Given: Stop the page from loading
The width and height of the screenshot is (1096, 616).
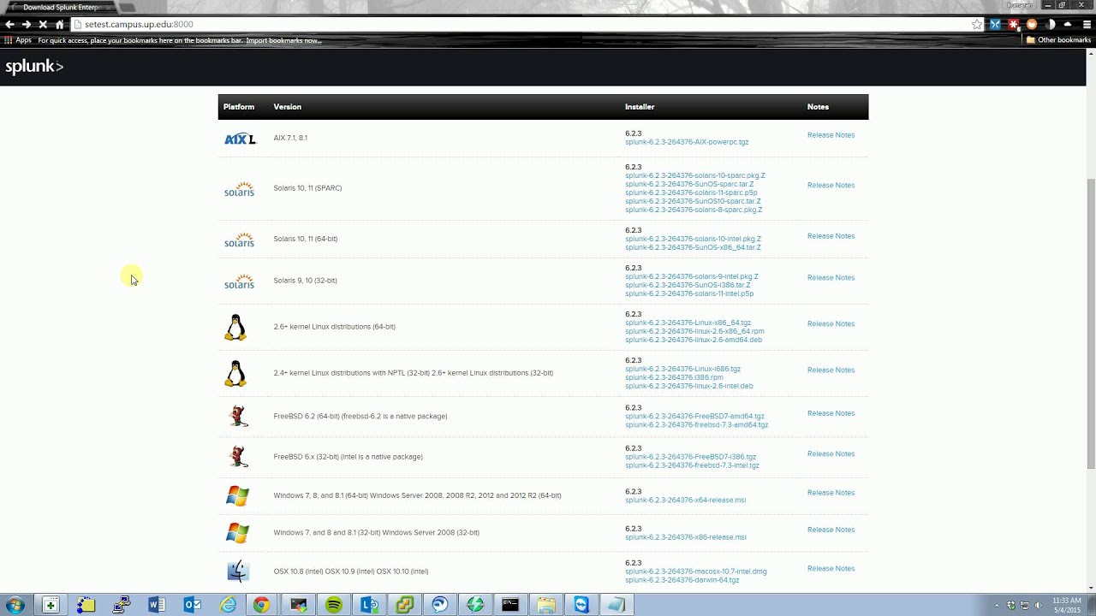Looking at the screenshot, I should (43, 25).
